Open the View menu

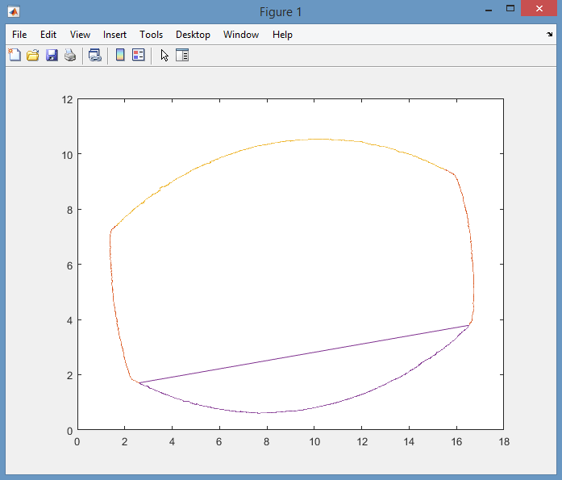click(80, 35)
